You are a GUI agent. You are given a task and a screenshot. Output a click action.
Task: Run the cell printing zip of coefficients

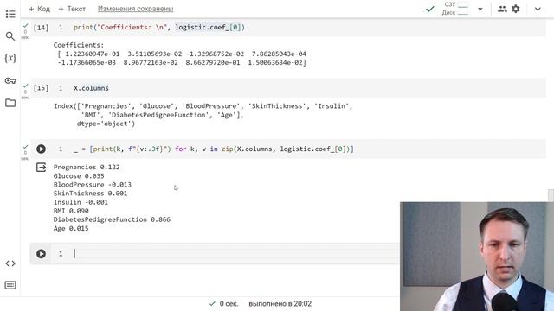tap(41, 149)
